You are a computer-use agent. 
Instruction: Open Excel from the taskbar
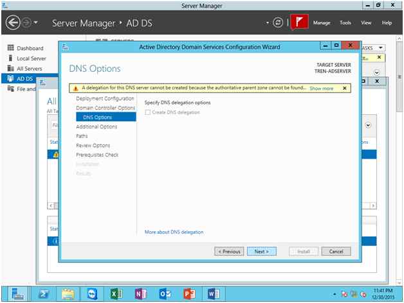116,294
